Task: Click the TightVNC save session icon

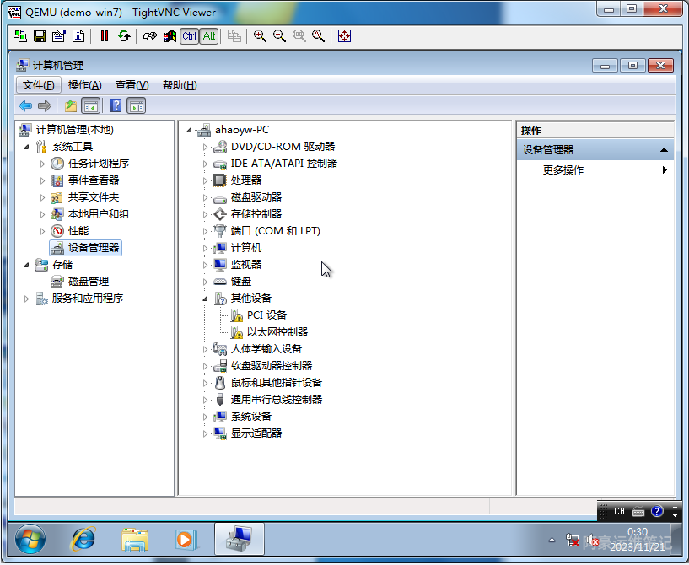Action: click(40, 35)
